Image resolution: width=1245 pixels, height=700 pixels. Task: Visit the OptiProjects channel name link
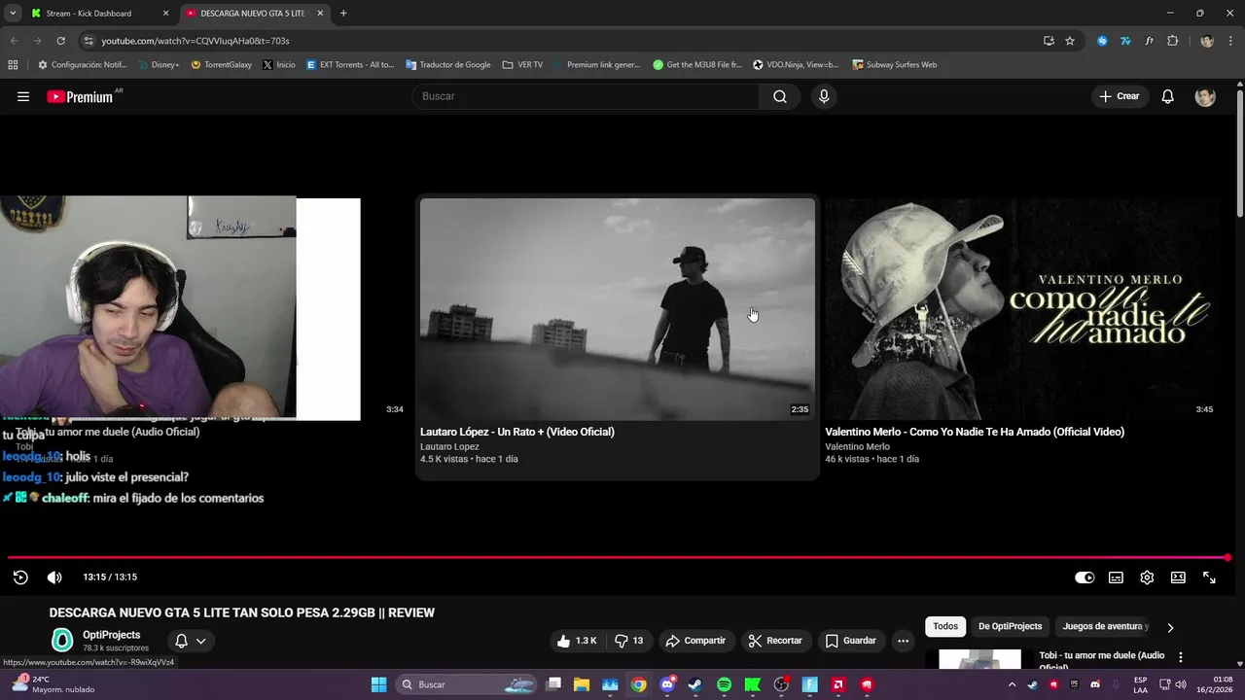click(x=112, y=635)
